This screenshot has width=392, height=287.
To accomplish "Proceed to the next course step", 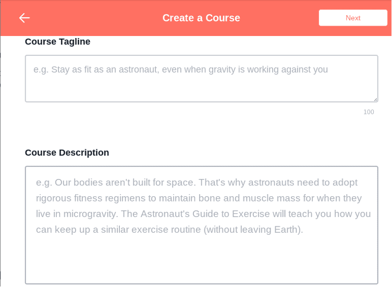I will [x=353, y=18].
